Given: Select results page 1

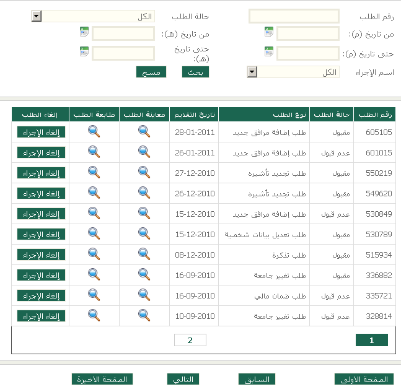Looking at the screenshot, I should (371, 340).
